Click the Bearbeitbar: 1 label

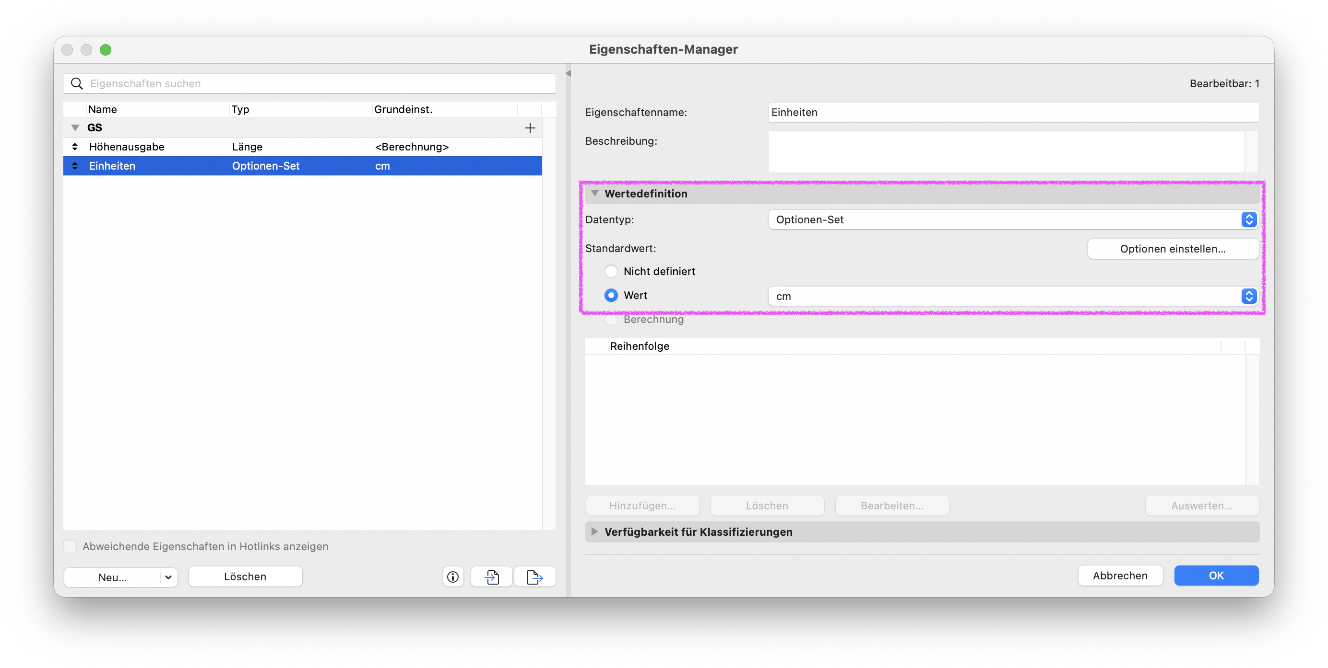(1224, 83)
